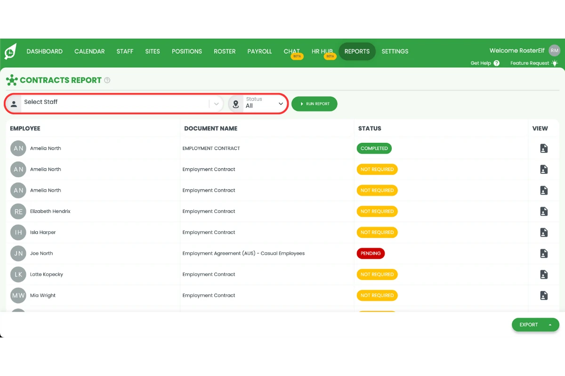Click the EMPLOYEE column header

(x=25, y=128)
